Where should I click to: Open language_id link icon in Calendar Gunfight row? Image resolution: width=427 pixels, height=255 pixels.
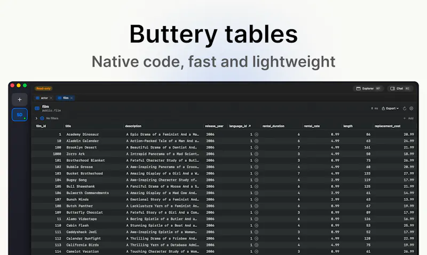256,238
